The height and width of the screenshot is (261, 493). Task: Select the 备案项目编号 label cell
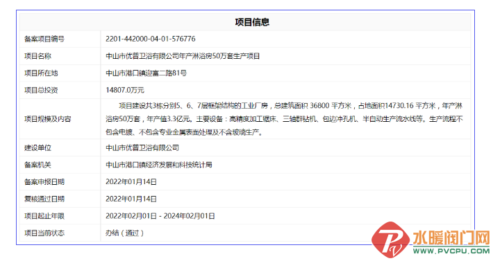(60, 39)
